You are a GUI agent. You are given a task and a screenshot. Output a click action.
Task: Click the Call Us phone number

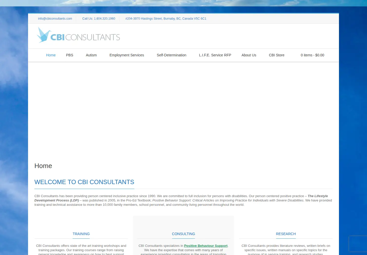[99, 19]
